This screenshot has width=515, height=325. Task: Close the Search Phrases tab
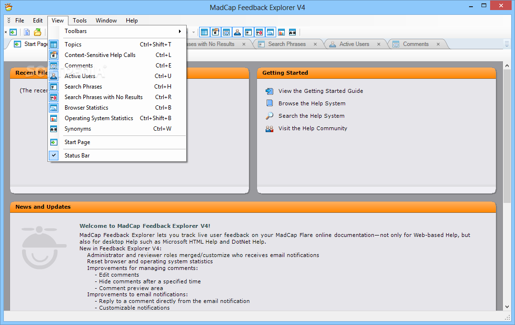coord(315,44)
